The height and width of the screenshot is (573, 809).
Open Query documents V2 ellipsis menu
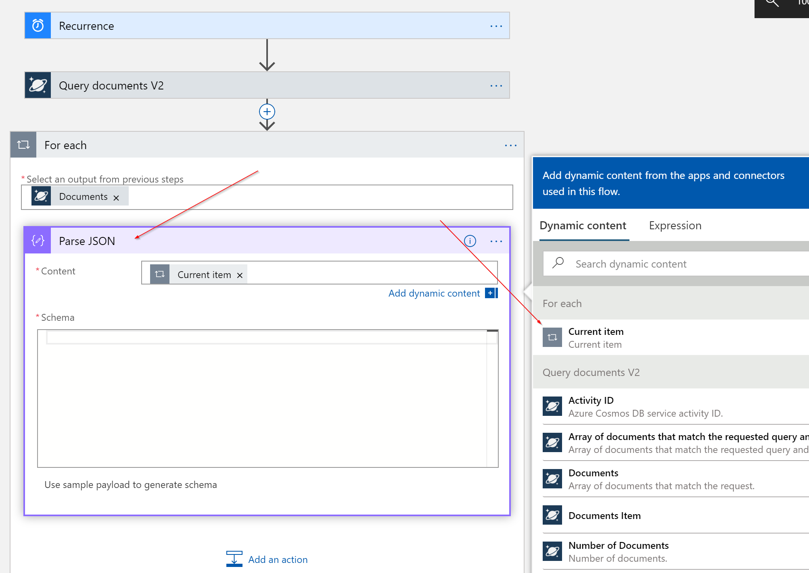tap(496, 86)
